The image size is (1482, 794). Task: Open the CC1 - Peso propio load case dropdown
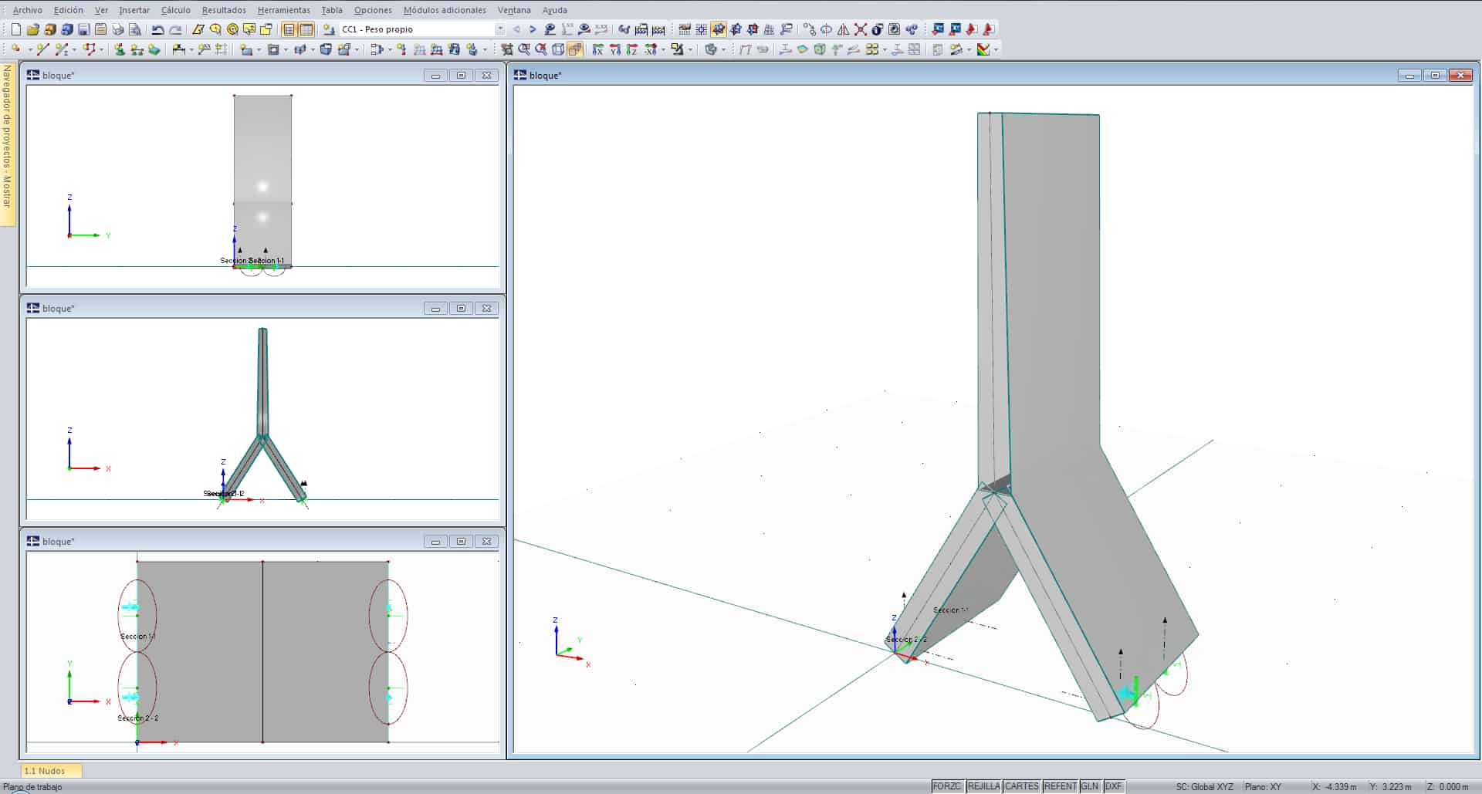pos(499,29)
